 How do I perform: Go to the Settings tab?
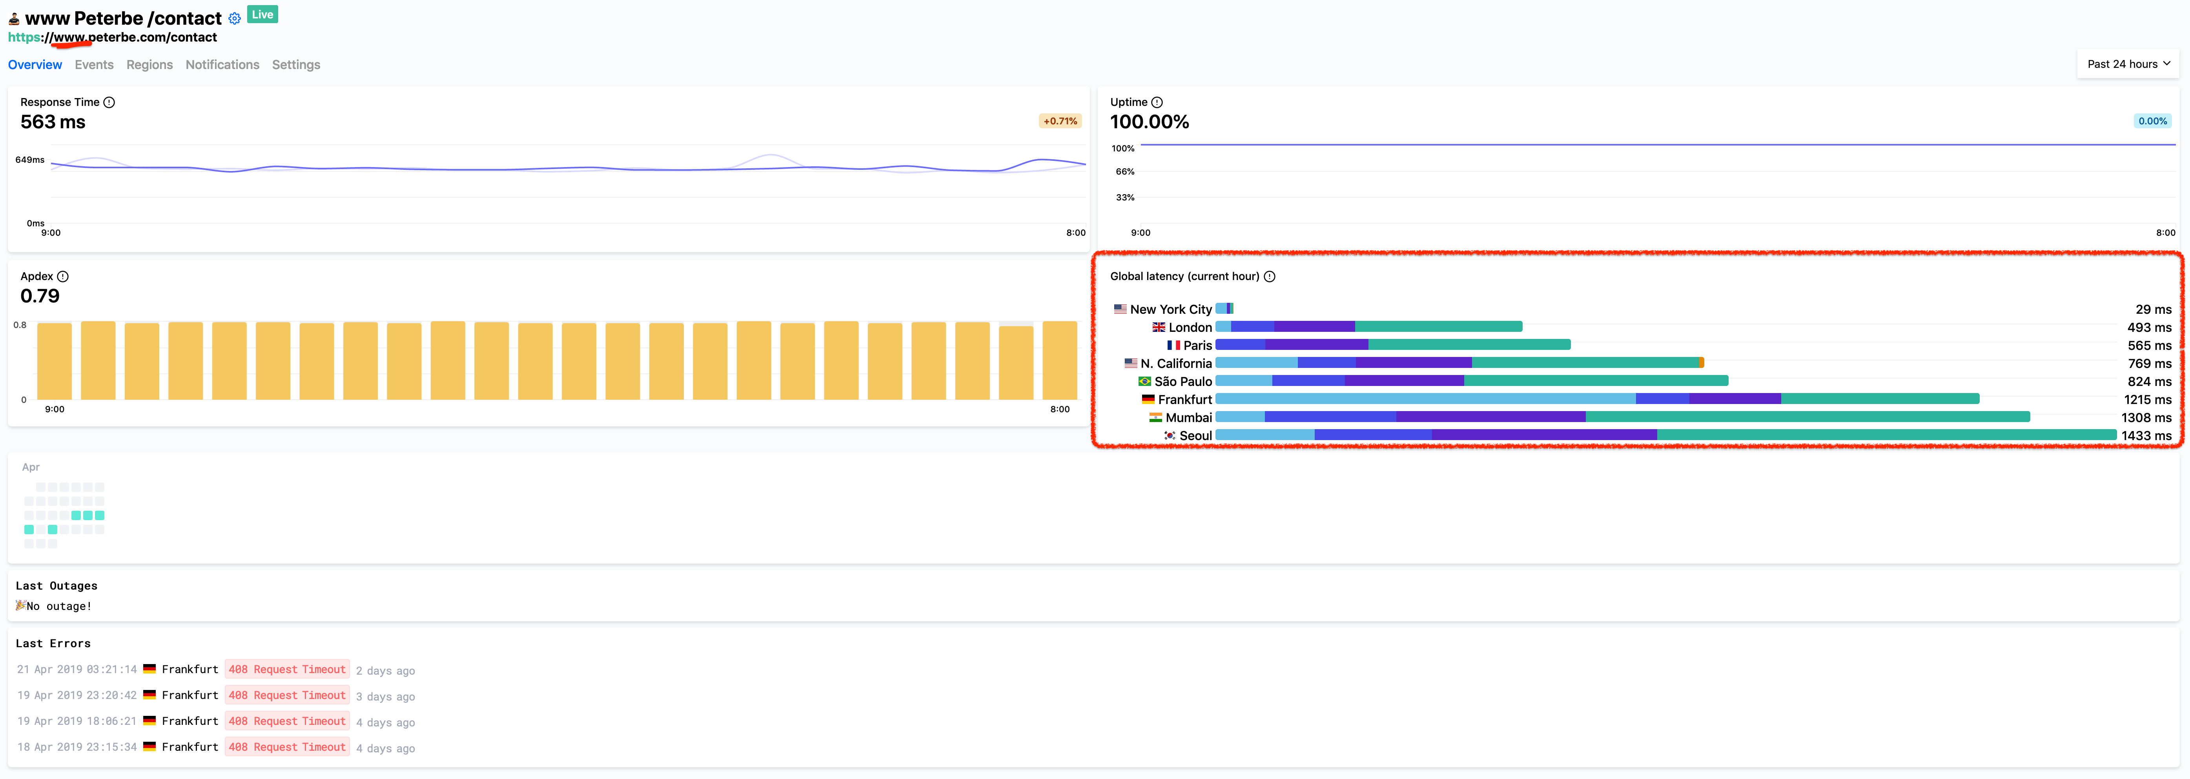click(296, 65)
